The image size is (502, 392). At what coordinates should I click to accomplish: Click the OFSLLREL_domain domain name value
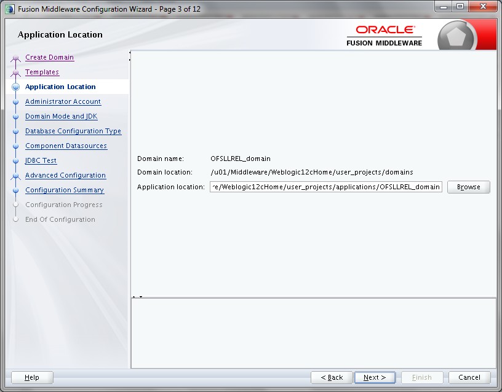(241, 159)
